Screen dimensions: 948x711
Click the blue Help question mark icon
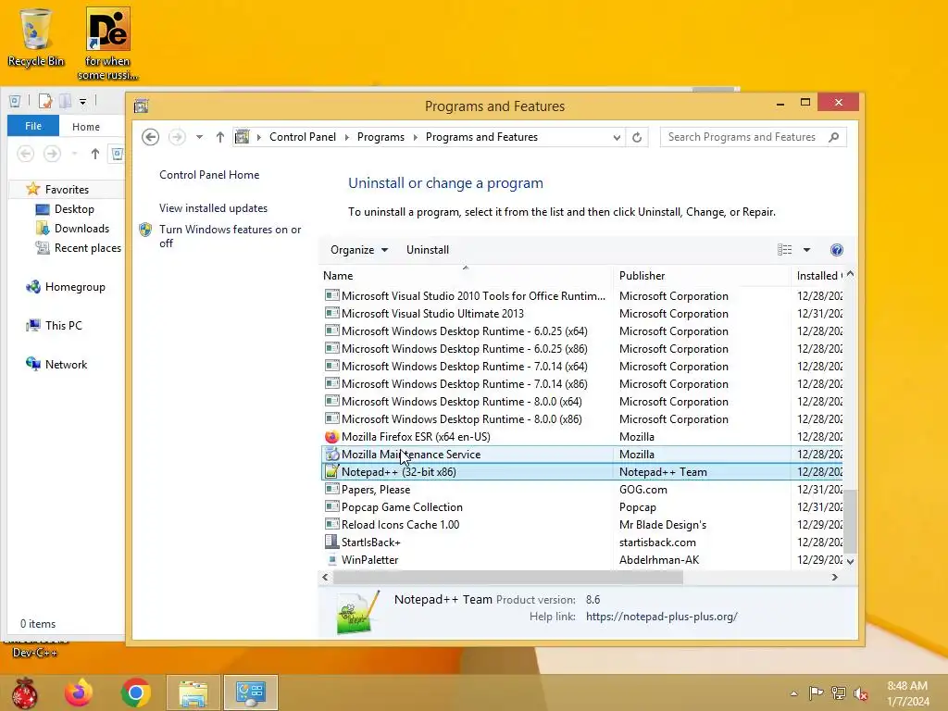pyautogui.click(x=837, y=250)
